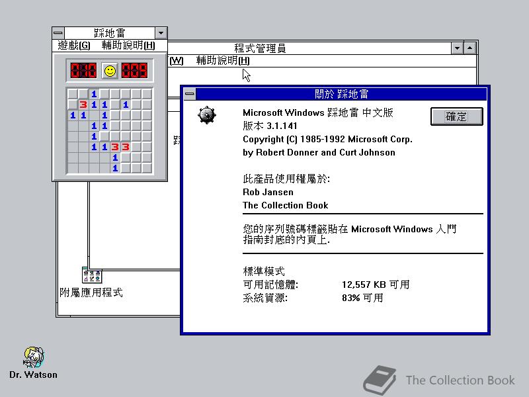
Task: Uncover the top-left corner cell of the minefield
Action: [73, 94]
